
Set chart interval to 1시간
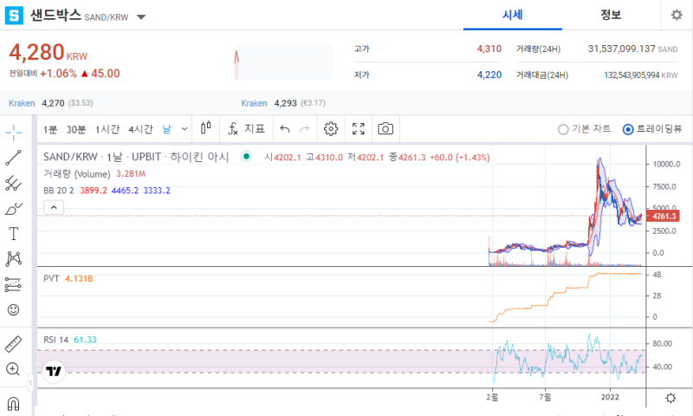pos(107,129)
